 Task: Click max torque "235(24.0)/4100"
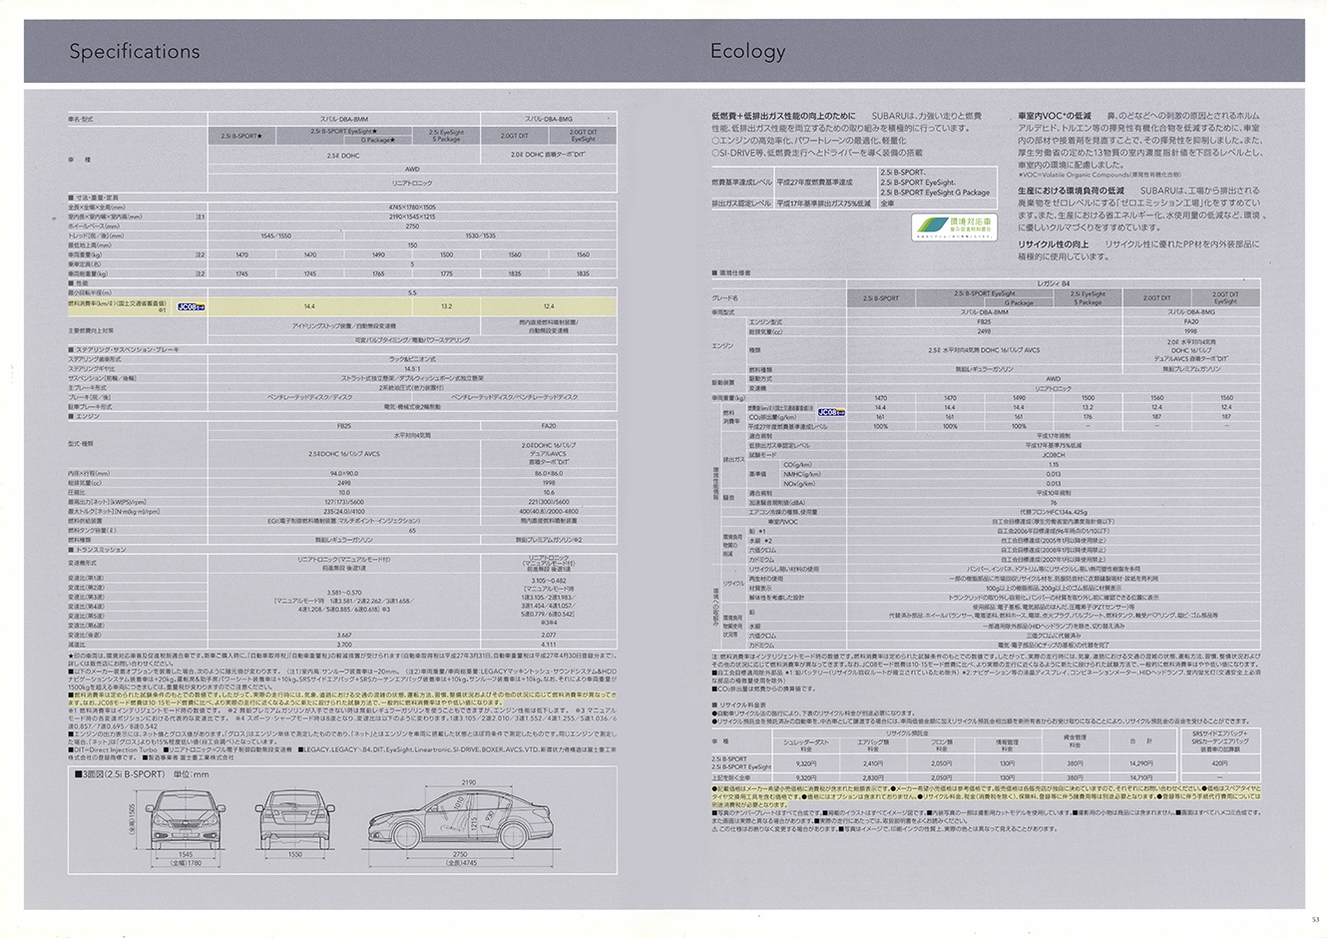pyautogui.click(x=344, y=511)
